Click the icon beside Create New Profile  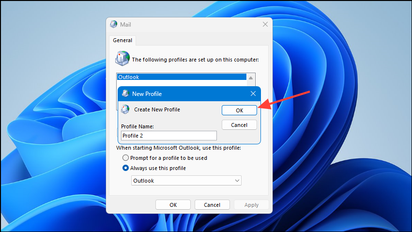tap(125, 109)
